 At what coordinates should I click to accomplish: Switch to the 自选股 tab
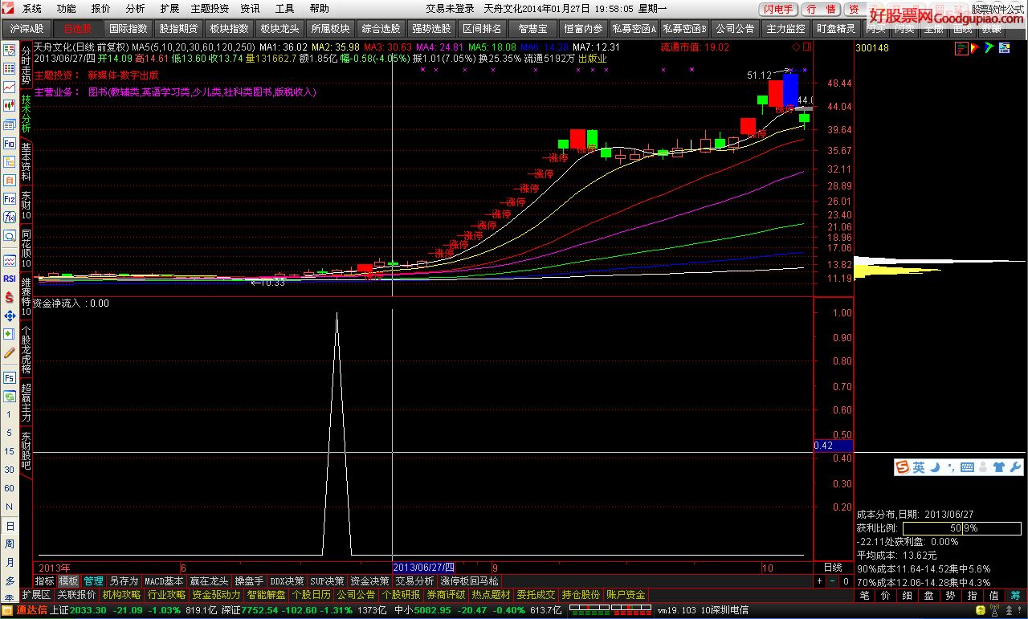coord(78,29)
